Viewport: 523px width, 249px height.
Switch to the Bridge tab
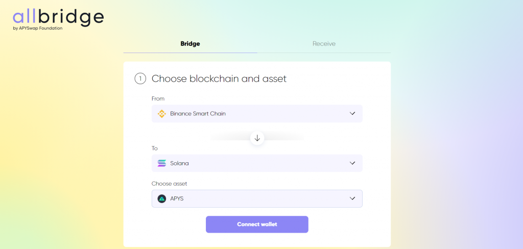190,44
